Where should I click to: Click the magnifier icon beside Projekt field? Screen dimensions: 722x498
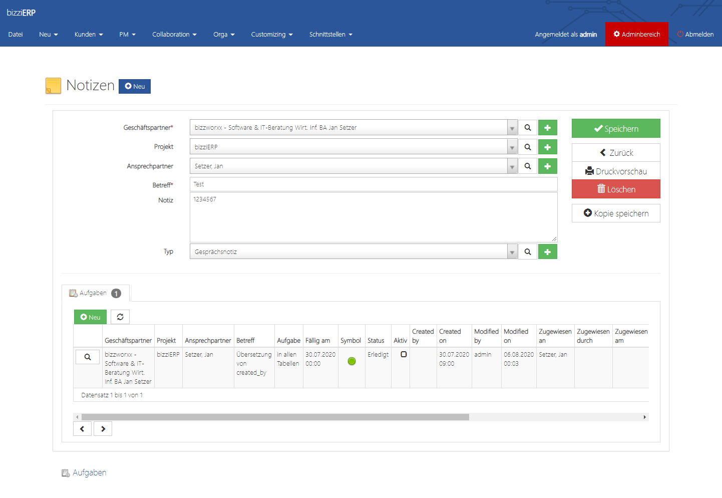pyautogui.click(x=528, y=147)
